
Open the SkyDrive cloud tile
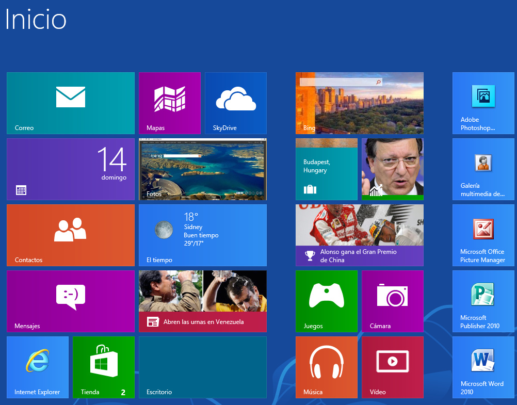pos(236,103)
